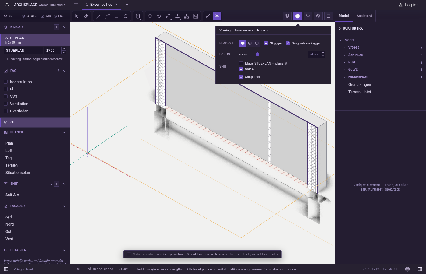The height and width of the screenshot is (274, 426).
Task: Open a new document tab with plus
Action: pos(127,5)
